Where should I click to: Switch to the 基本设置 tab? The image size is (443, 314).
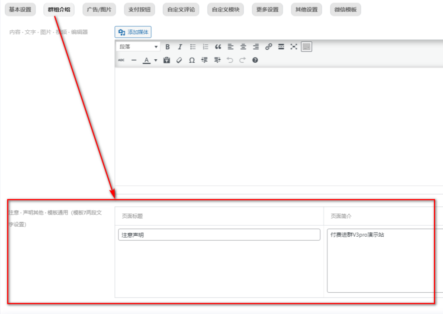click(20, 10)
